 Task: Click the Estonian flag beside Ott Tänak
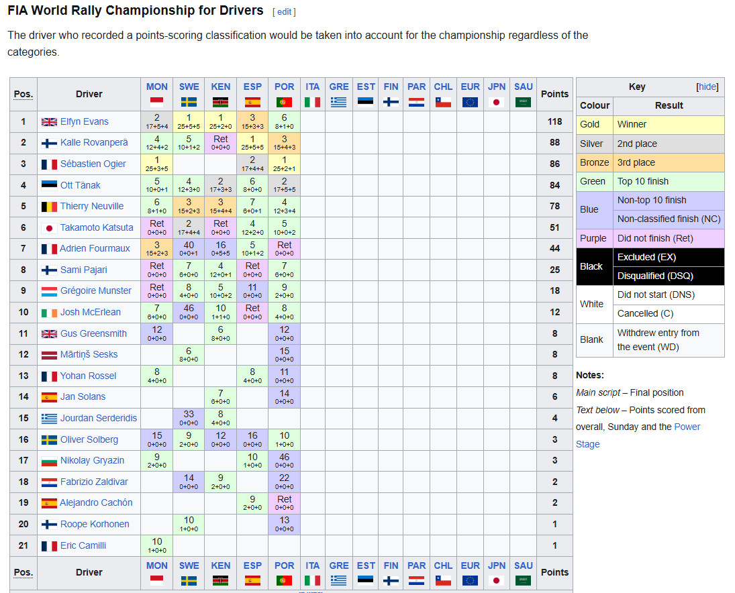(x=49, y=185)
